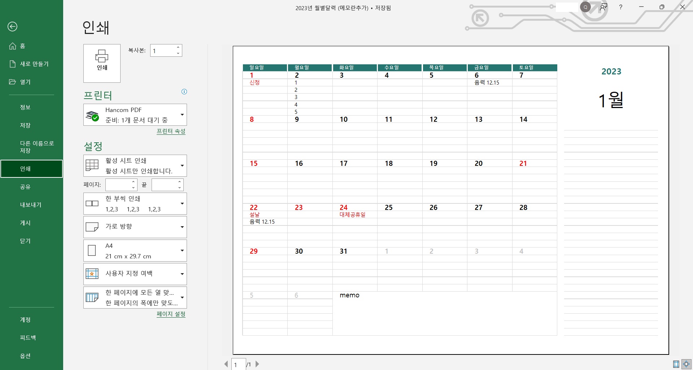Click the 페이지 start input field

click(118, 185)
